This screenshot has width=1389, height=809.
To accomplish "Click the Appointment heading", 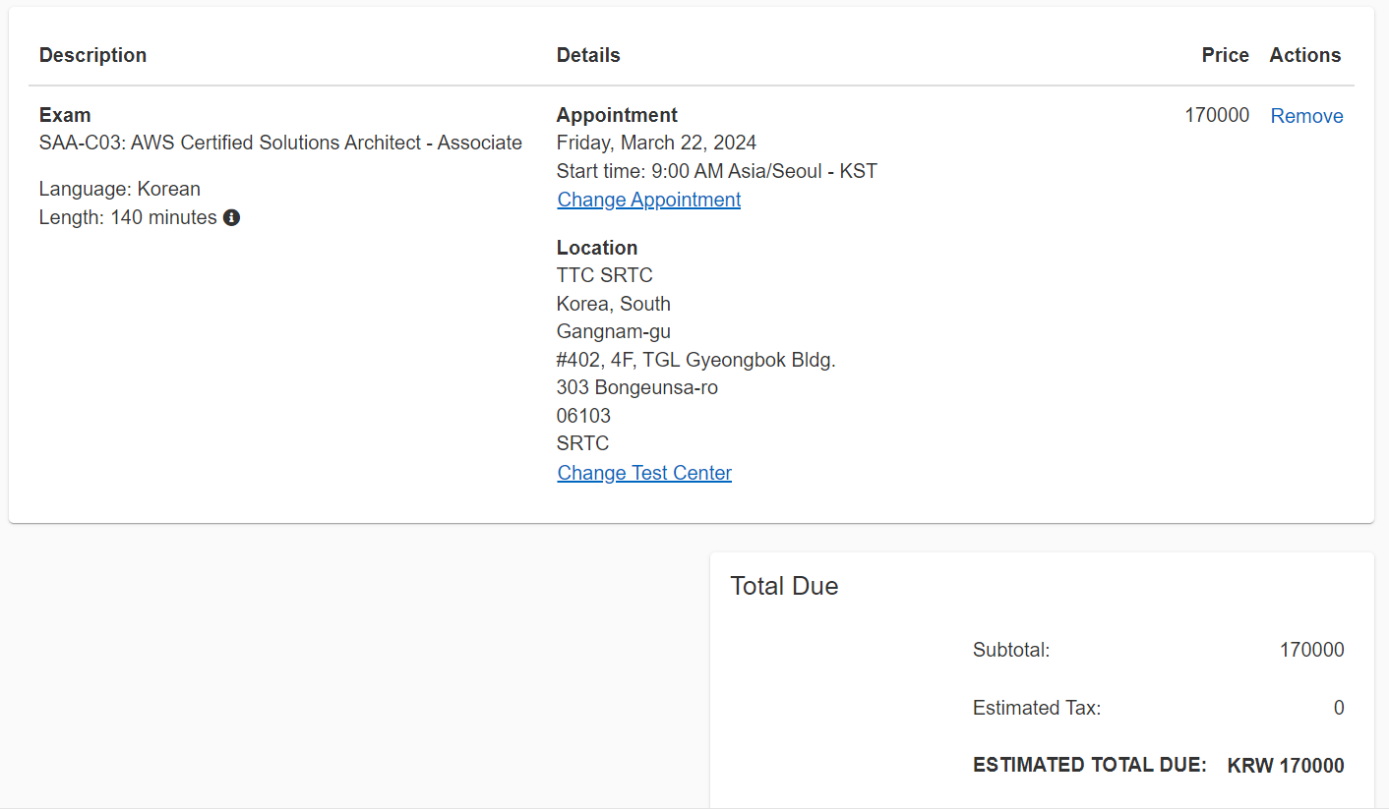I will 617,115.
